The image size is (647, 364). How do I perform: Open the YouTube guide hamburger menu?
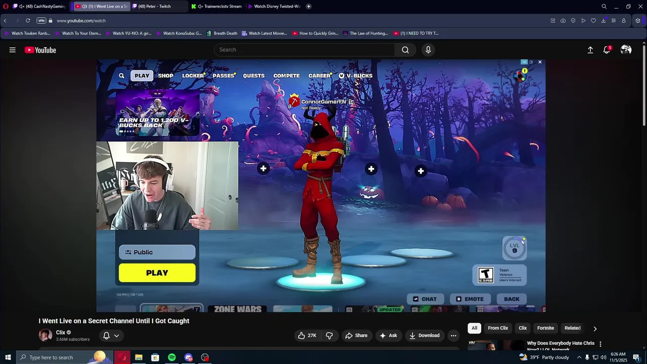pos(12,50)
